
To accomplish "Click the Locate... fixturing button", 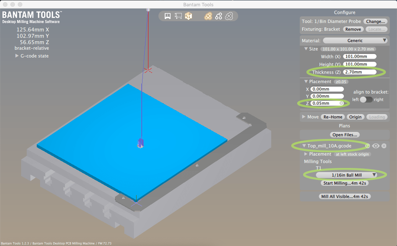I will (377, 29).
